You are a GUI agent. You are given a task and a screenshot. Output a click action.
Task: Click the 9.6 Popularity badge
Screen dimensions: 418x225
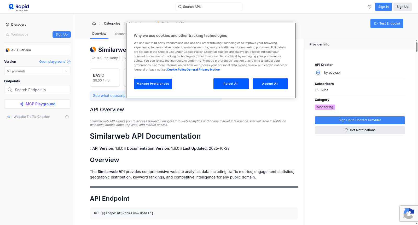[105, 58]
